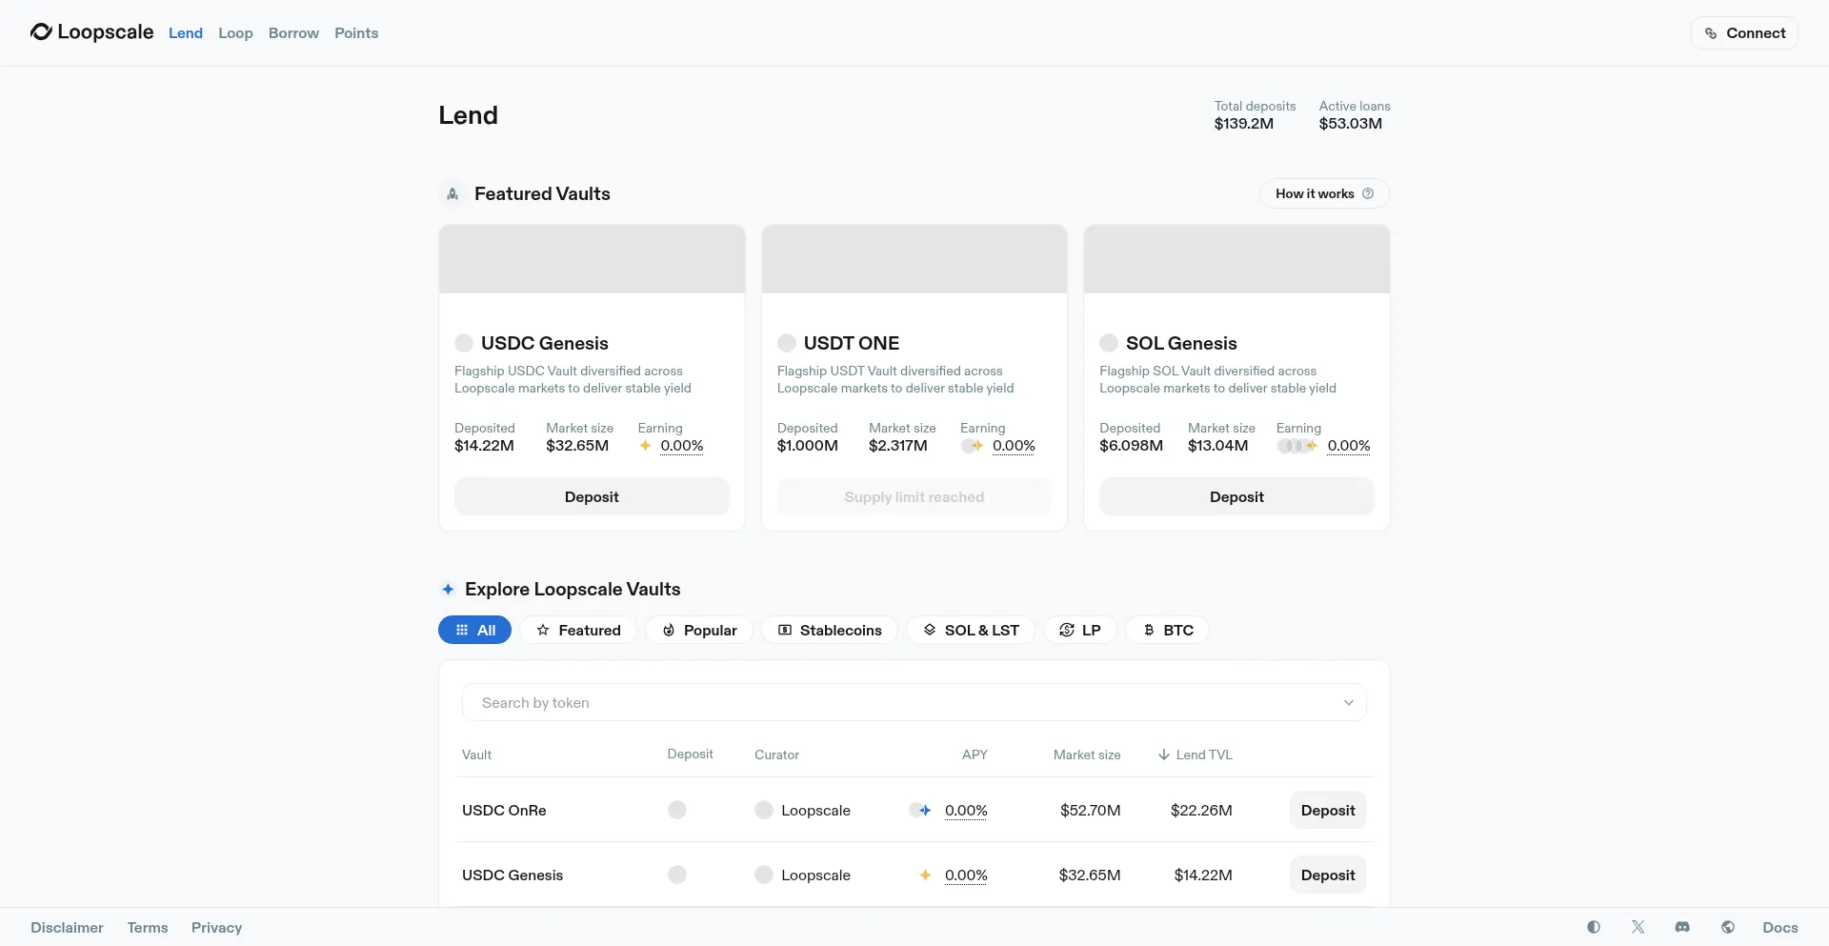The image size is (1829, 946).
Task: Click Loopscale curator icon in USDC OnRe row
Action: pyautogui.click(x=764, y=810)
